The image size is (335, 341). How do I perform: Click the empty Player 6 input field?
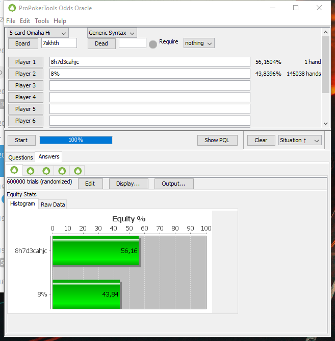(150, 121)
